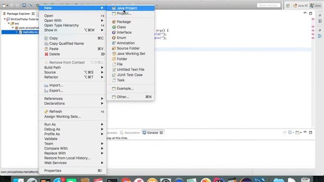Click the Enum icon in submenu

[x=114, y=38]
